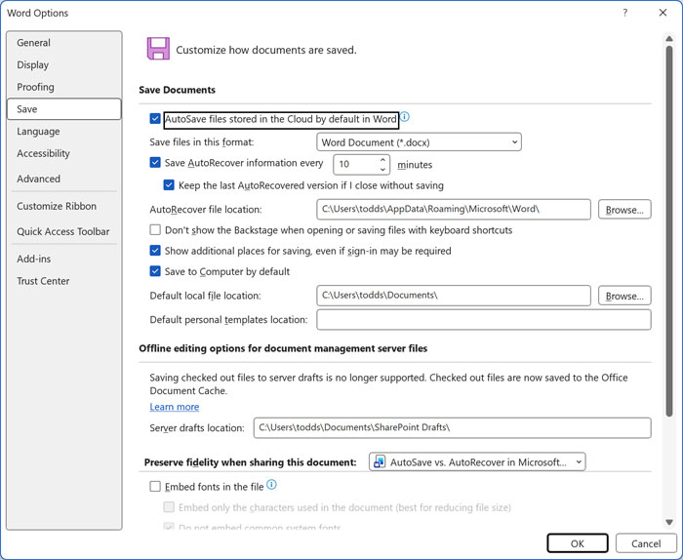This screenshot has width=683, height=560.
Task: Uncheck Keep the last AutoRecovered version
Action: [x=169, y=185]
